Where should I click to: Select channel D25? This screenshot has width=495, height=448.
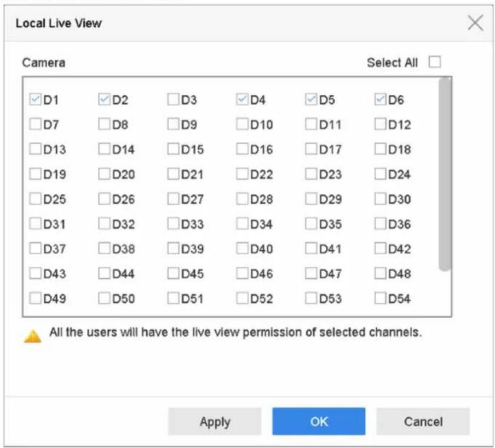tap(35, 199)
